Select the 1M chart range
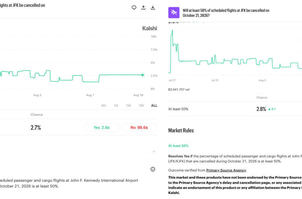The image size is (302, 199). pyautogui.click(x=141, y=106)
